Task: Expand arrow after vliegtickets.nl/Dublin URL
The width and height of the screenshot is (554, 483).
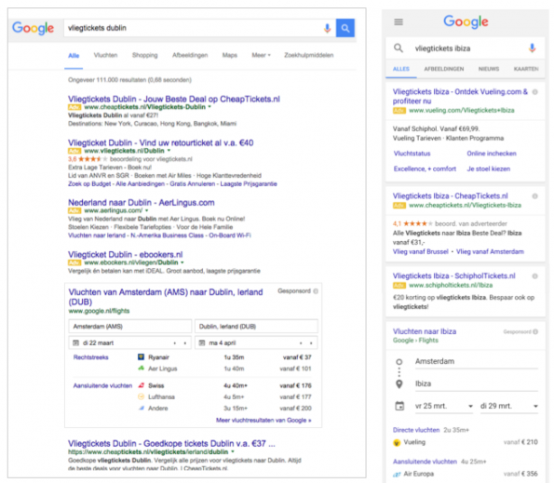Action: click(169, 151)
